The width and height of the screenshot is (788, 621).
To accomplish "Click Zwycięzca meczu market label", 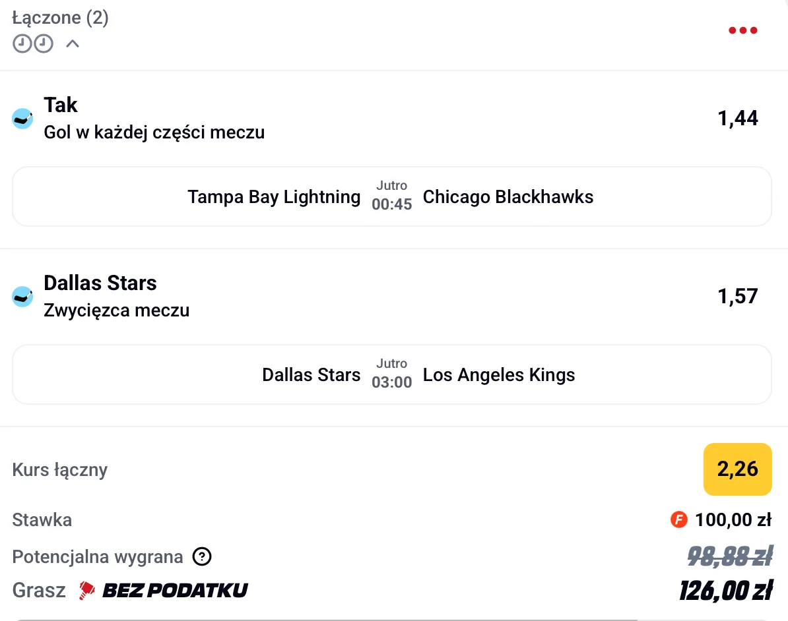I will point(116,310).
